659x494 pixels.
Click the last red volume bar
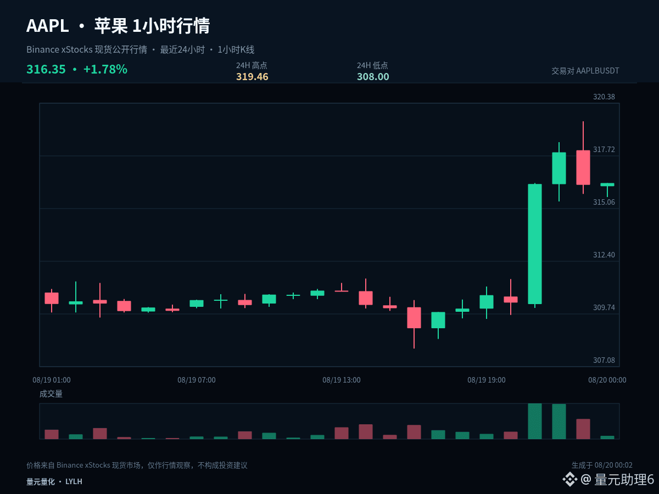[583, 429]
